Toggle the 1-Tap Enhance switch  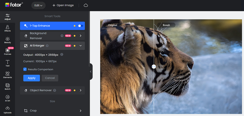point(81,26)
